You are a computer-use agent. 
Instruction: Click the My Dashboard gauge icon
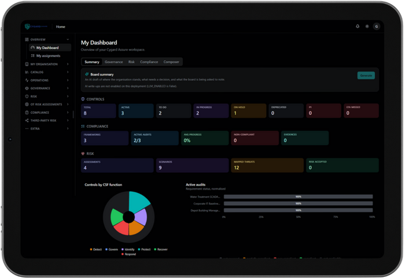33,48
